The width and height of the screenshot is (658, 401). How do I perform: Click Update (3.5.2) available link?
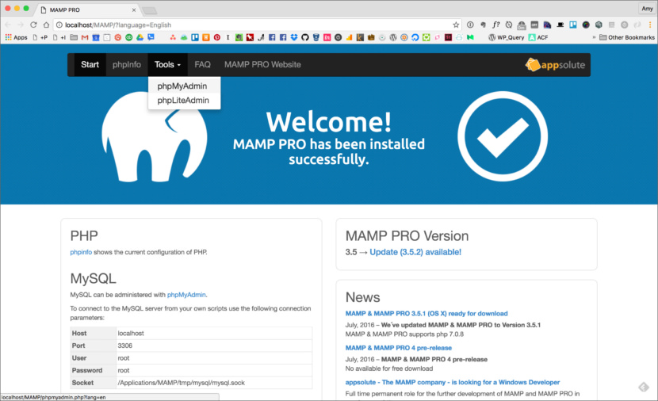click(x=415, y=252)
